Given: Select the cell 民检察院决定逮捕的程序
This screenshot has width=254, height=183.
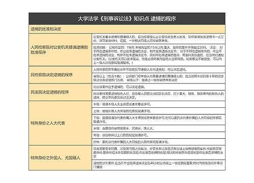Looking at the screenshot, I should pyautogui.click(x=60, y=75).
